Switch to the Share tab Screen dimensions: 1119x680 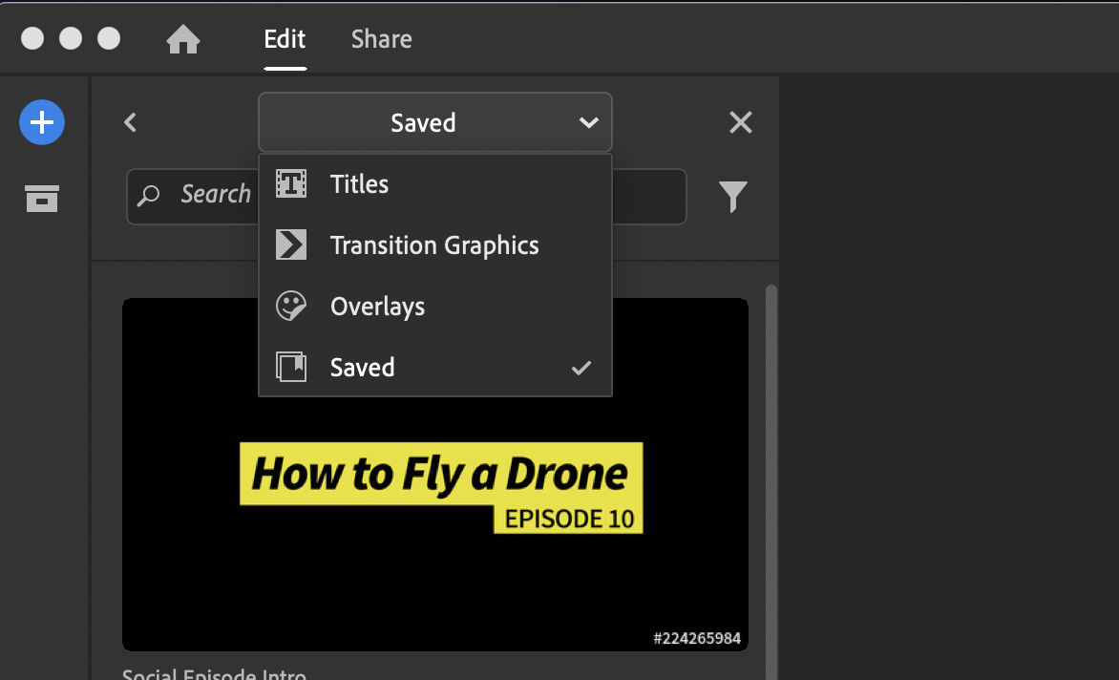[x=381, y=39]
